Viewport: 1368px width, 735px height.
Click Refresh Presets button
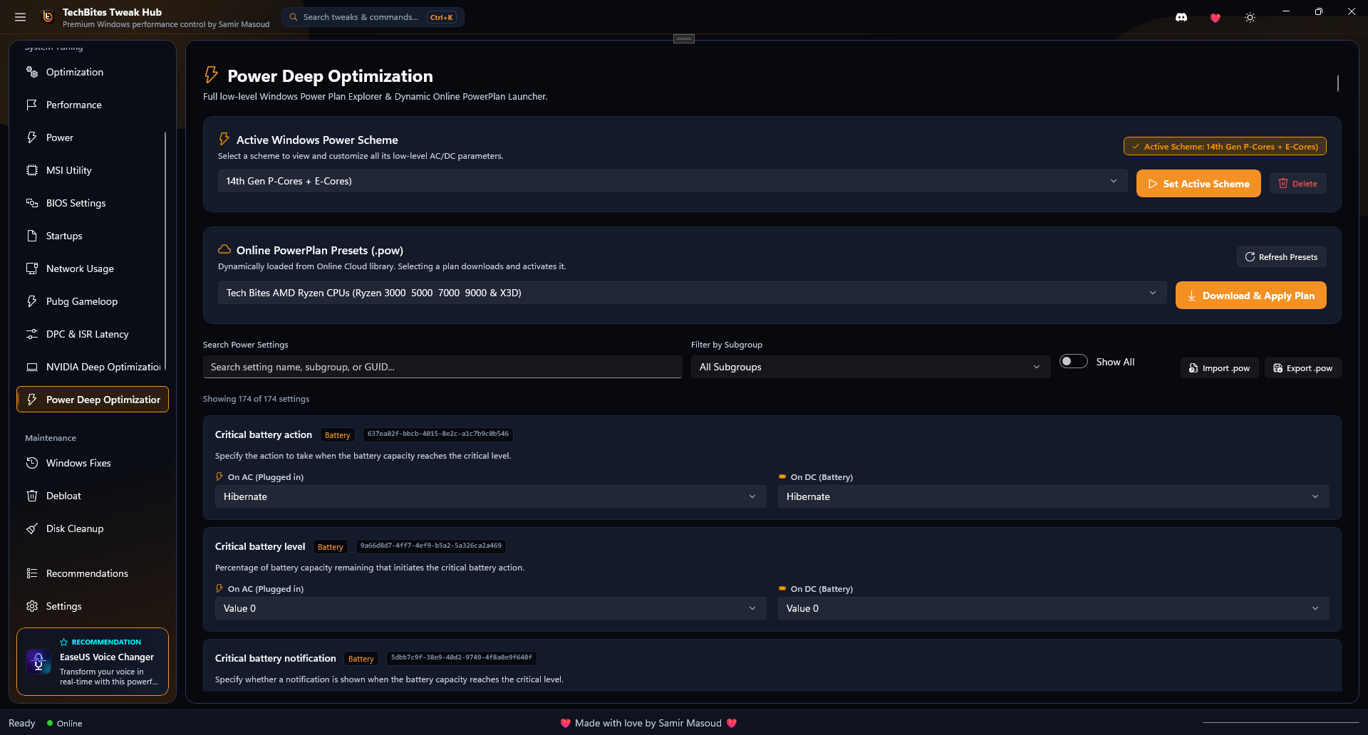(x=1281, y=257)
